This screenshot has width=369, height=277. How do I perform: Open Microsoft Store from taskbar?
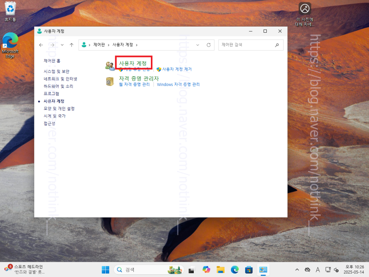pos(249,270)
